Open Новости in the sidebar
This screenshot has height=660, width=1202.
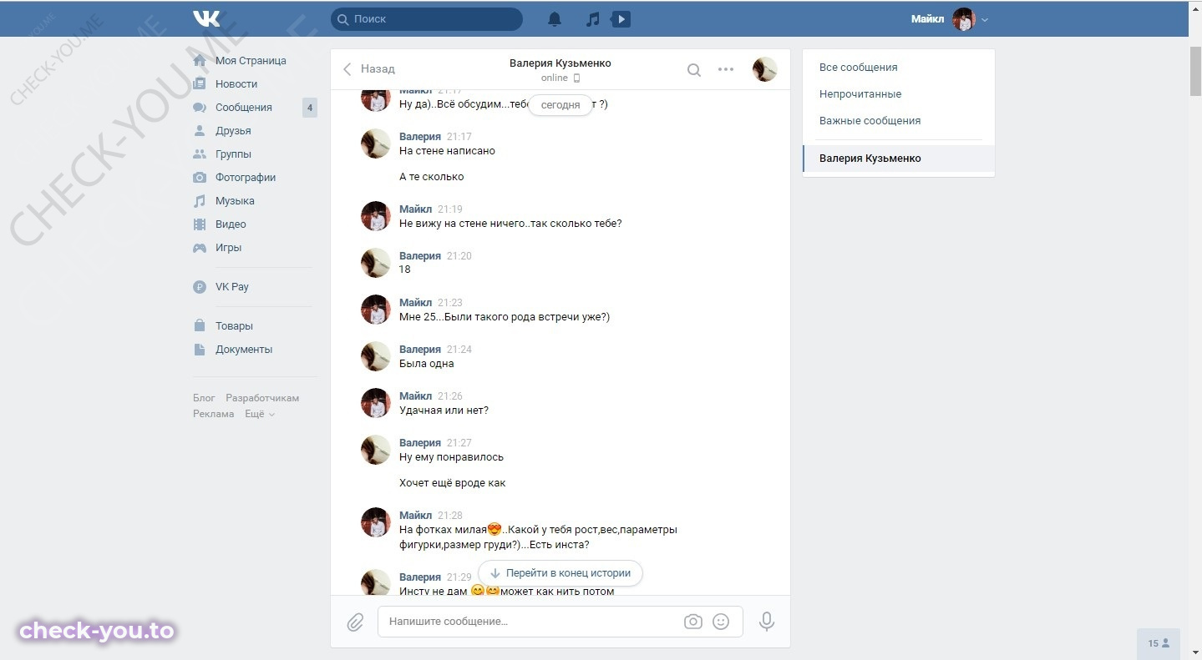236,84
